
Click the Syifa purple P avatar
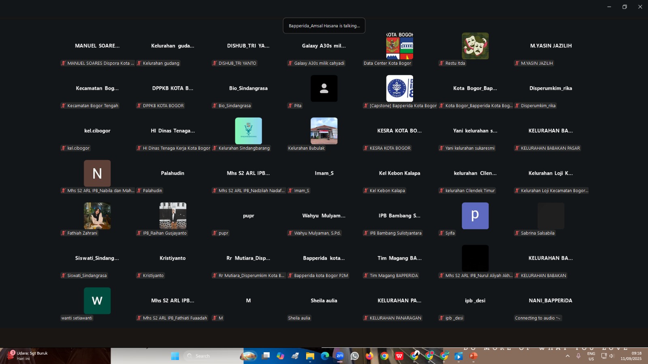[x=475, y=216]
